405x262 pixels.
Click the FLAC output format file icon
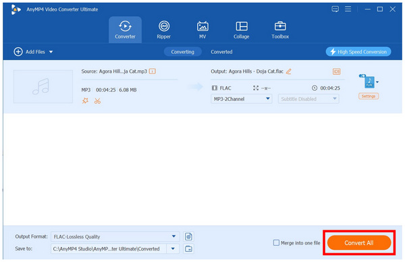coord(369,82)
